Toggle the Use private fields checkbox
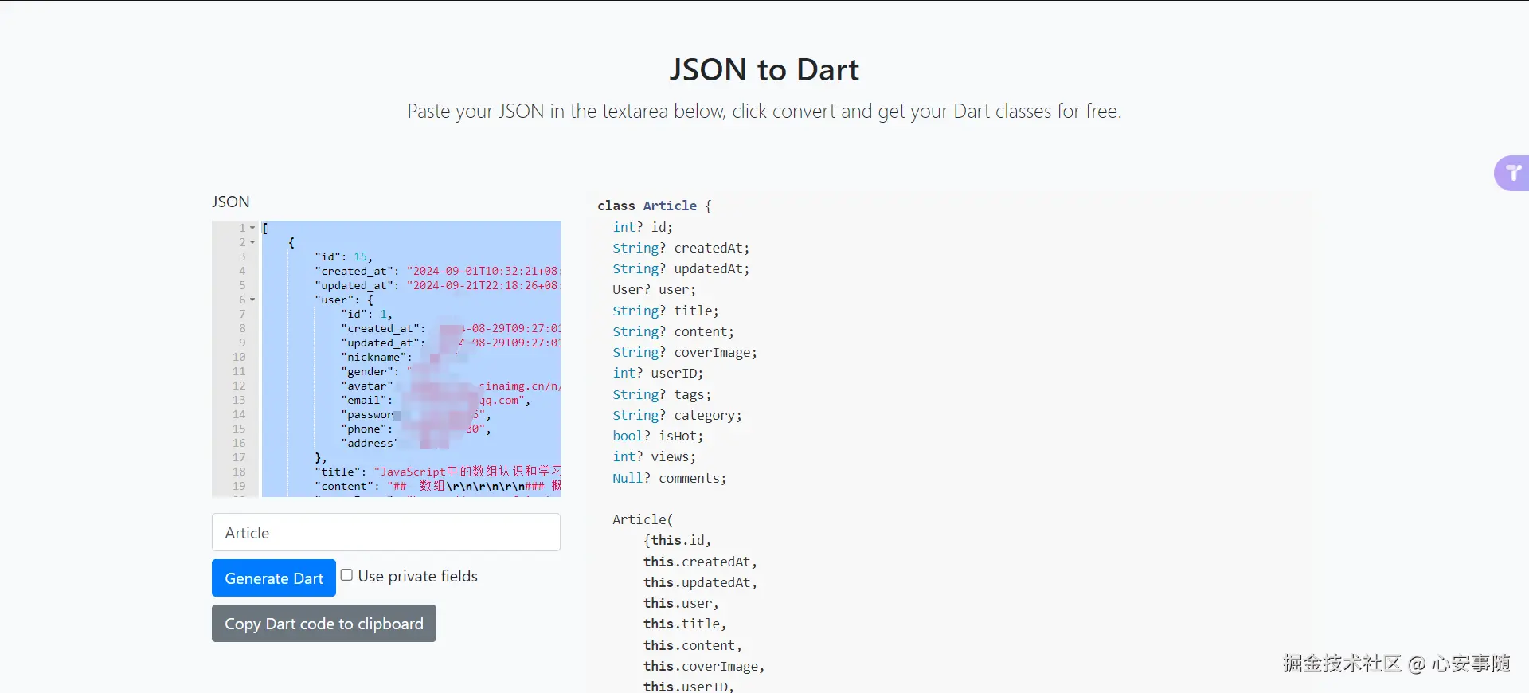1529x693 pixels. (346, 575)
